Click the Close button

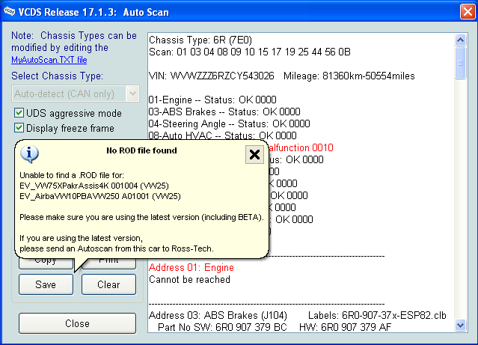pos(78,323)
